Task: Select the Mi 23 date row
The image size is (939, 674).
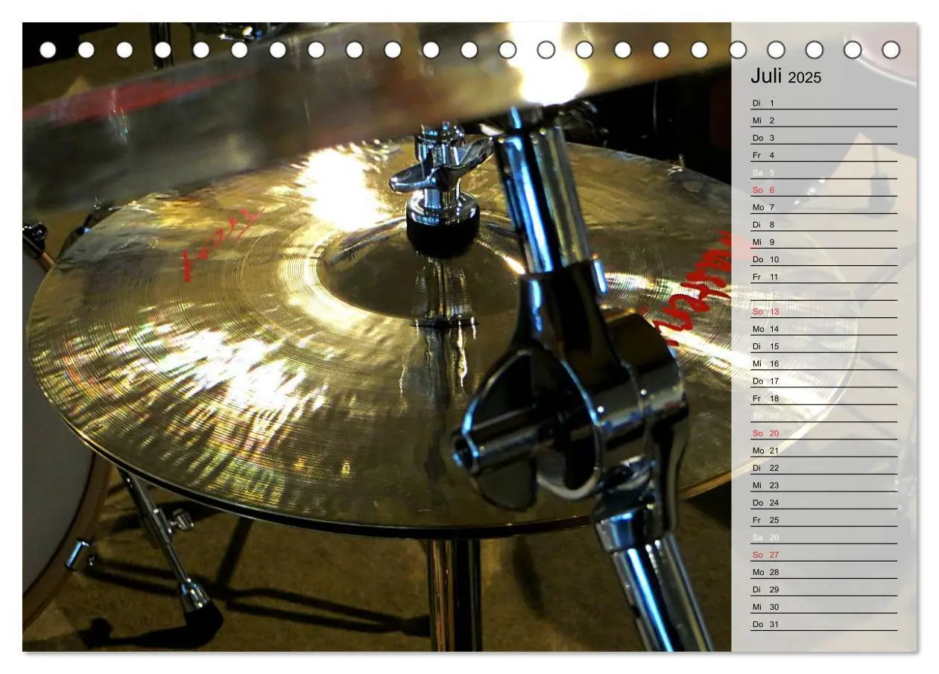Action: 823,485
